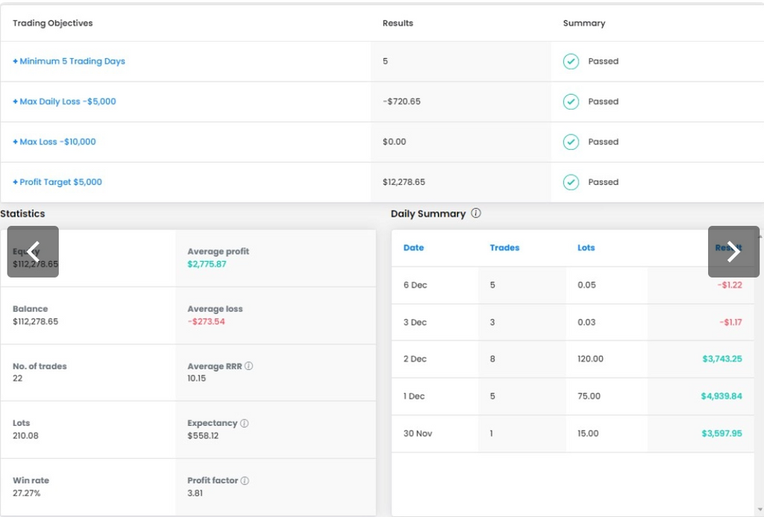Click the $3,743.25 result value
This screenshot has width=764, height=517.
pyautogui.click(x=722, y=359)
